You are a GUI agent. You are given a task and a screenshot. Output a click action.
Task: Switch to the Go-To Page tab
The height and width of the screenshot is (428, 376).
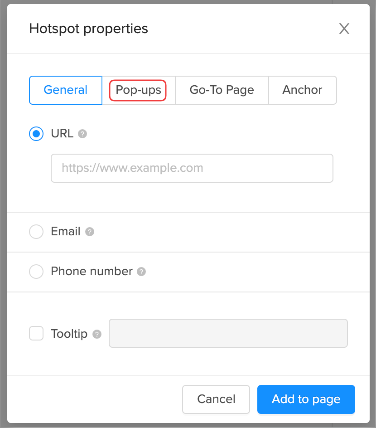coord(222,90)
